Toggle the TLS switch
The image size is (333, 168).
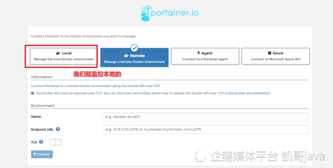(55, 142)
